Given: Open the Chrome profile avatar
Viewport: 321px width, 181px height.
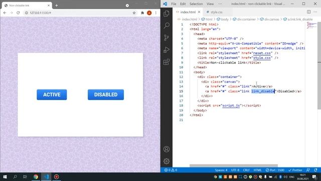Looking at the screenshot, I should point(149,13).
